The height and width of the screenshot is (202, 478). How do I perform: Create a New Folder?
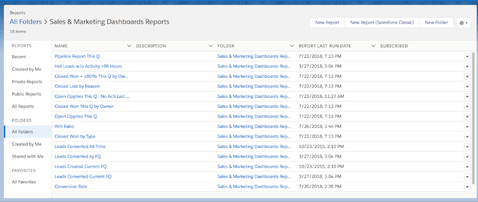[436, 23]
